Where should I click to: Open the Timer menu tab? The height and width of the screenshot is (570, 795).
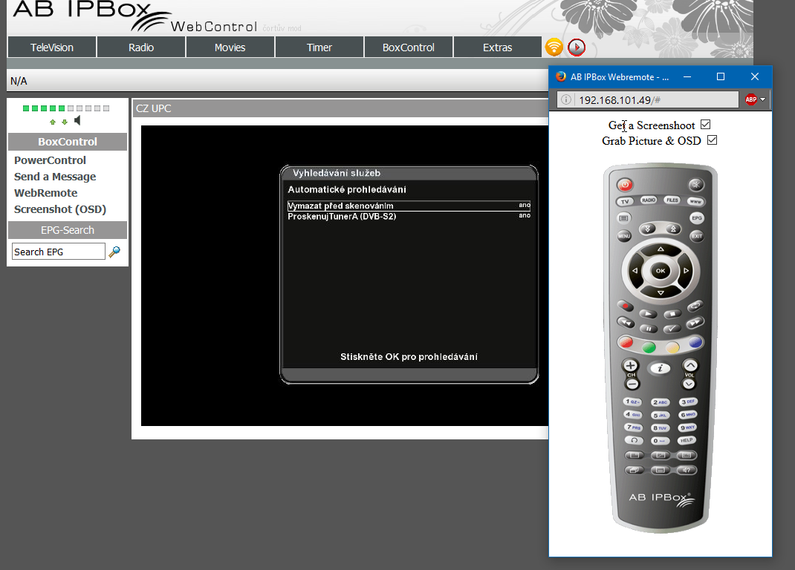319,47
